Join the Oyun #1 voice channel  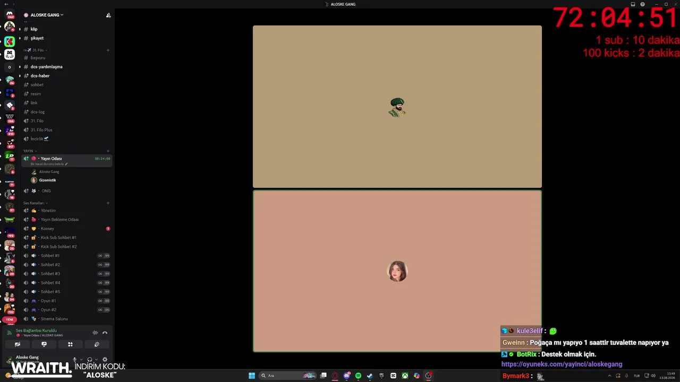pyautogui.click(x=66, y=301)
